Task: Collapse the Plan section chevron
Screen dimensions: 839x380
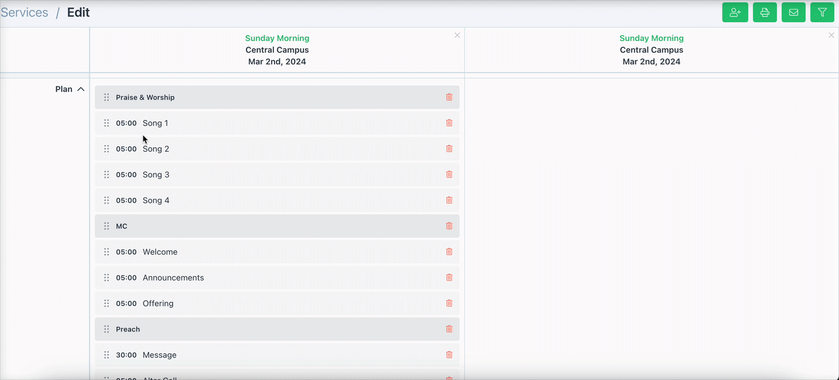Action: 81,89
